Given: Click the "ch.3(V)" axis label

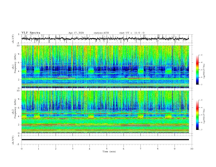Looking at the screenshot, I should click(13, 140).
